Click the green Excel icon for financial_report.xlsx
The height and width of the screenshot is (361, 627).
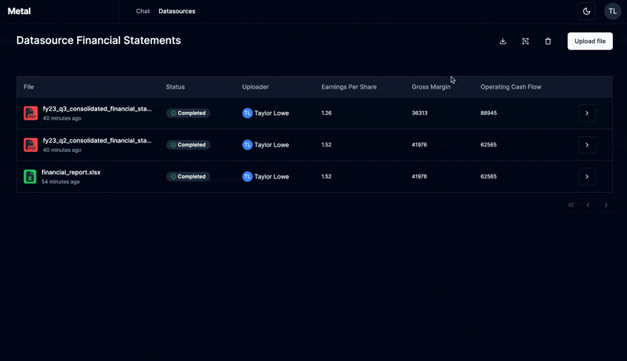pos(31,177)
